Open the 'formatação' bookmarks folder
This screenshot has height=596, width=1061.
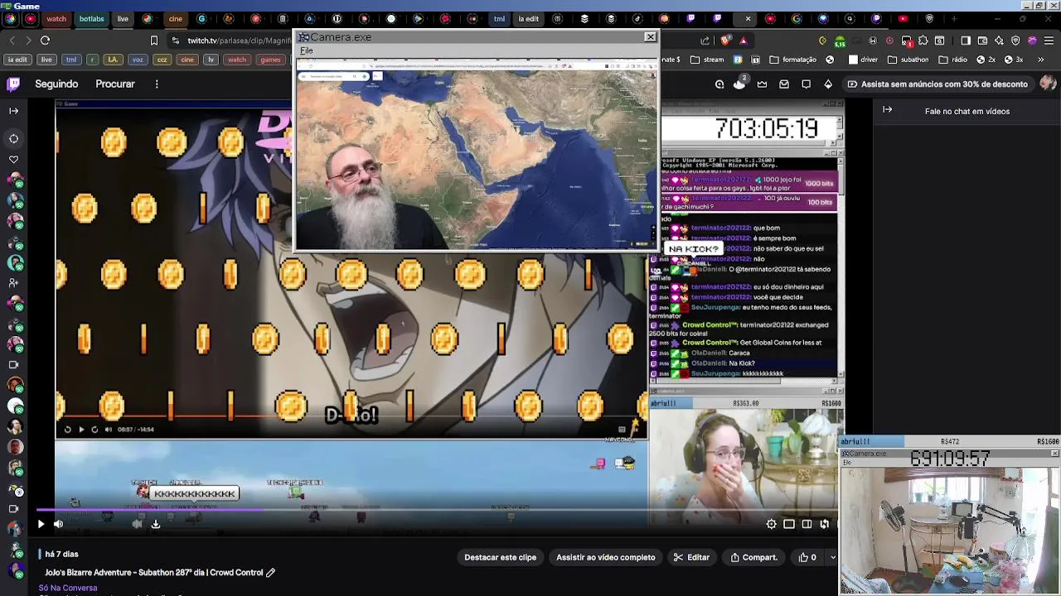(x=793, y=60)
